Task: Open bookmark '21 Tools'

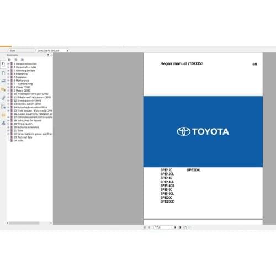Action: tap(18, 131)
